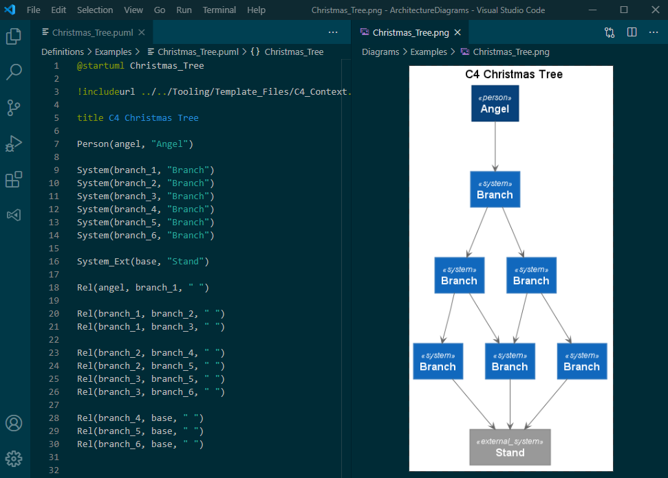
Task: Open the Source Control view
Action: (x=14, y=108)
